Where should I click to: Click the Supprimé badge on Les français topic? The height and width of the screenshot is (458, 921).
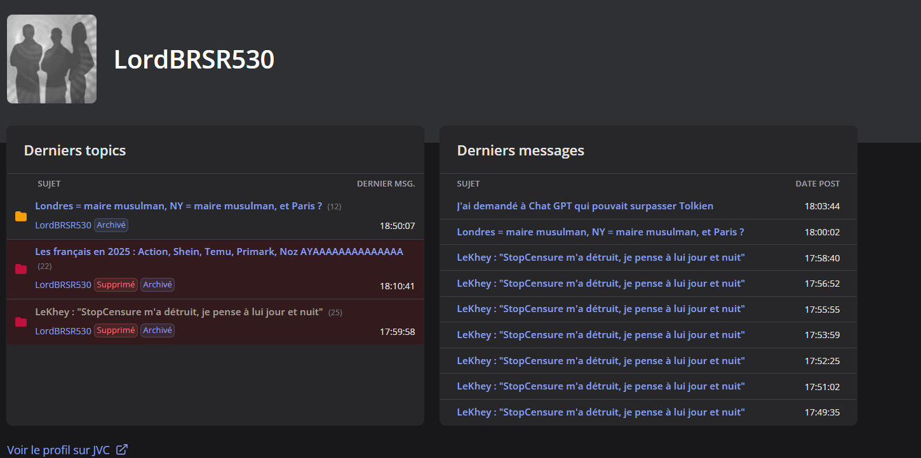pos(116,285)
